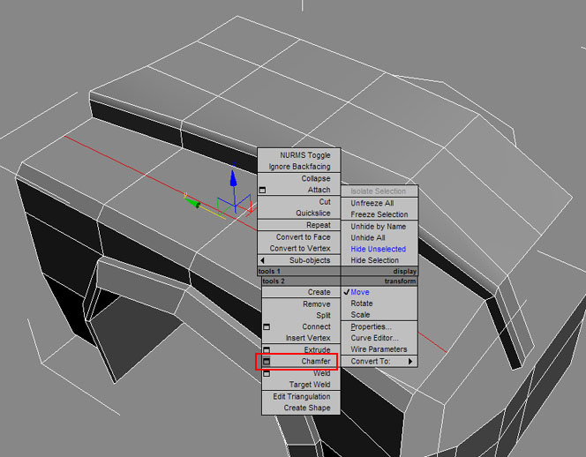Viewport: 586px width, 457px height.
Task: Choose Collapse from the quad menu
Action: click(316, 178)
